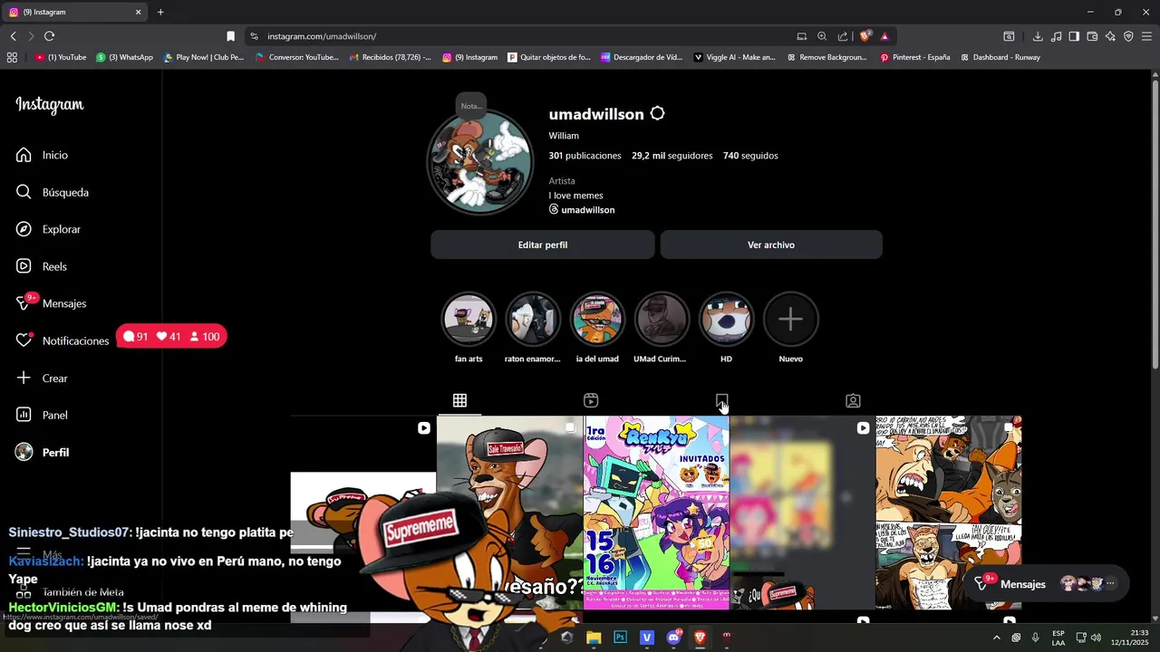
Task: Open the blurred reel post thumbnail
Action: pyautogui.click(x=802, y=513)
